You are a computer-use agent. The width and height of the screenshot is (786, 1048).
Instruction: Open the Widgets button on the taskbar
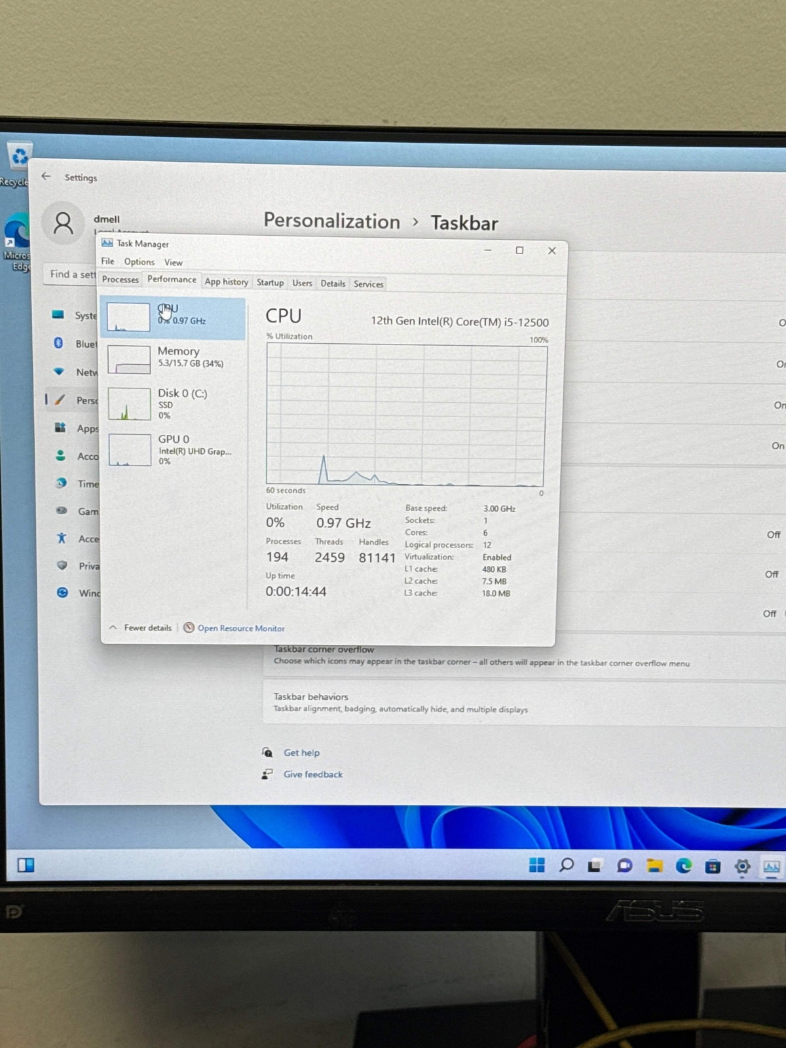[x=26, y=865]
